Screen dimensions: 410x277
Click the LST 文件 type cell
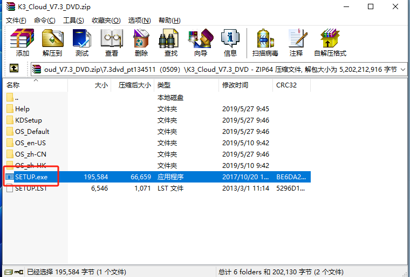point(170,188)
